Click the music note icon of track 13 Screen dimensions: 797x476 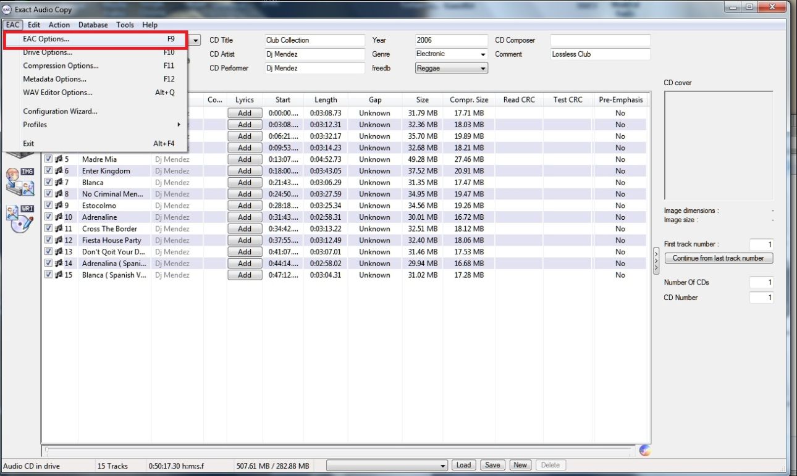coord(59,252)
